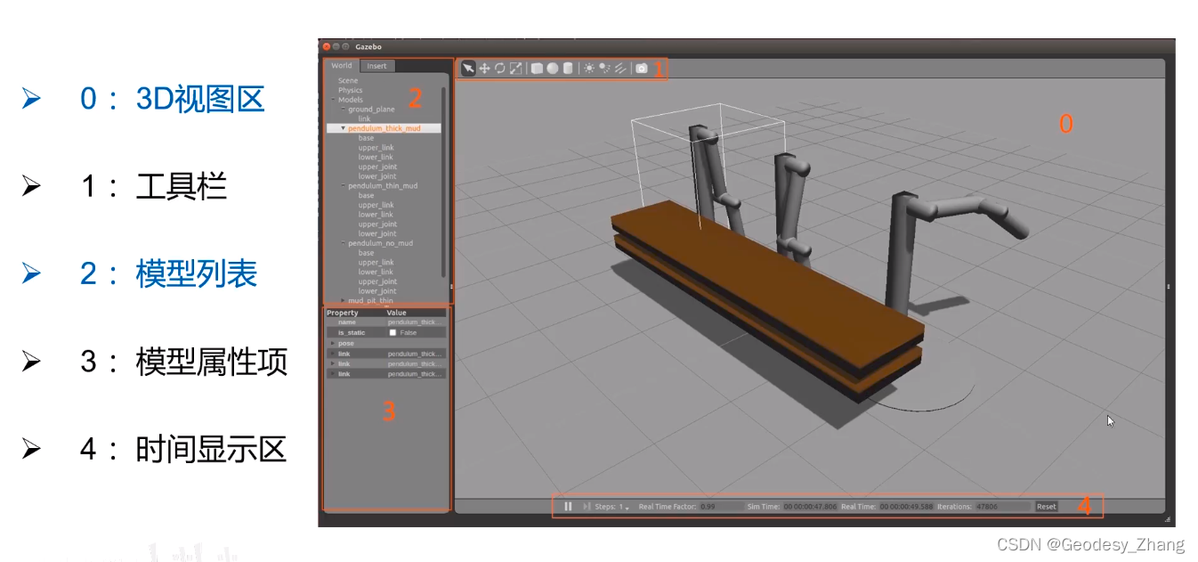This screenshot has width=1198, height=562.
Task: Add a point light from toolbar
Action: 589,69
